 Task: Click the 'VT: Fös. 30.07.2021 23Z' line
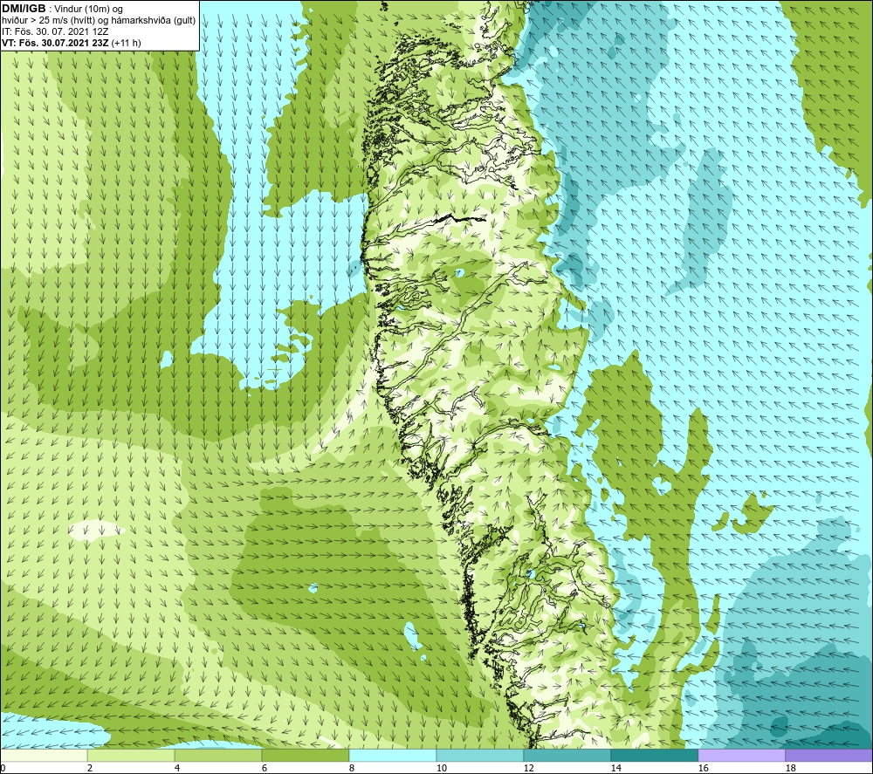point(55,43)
